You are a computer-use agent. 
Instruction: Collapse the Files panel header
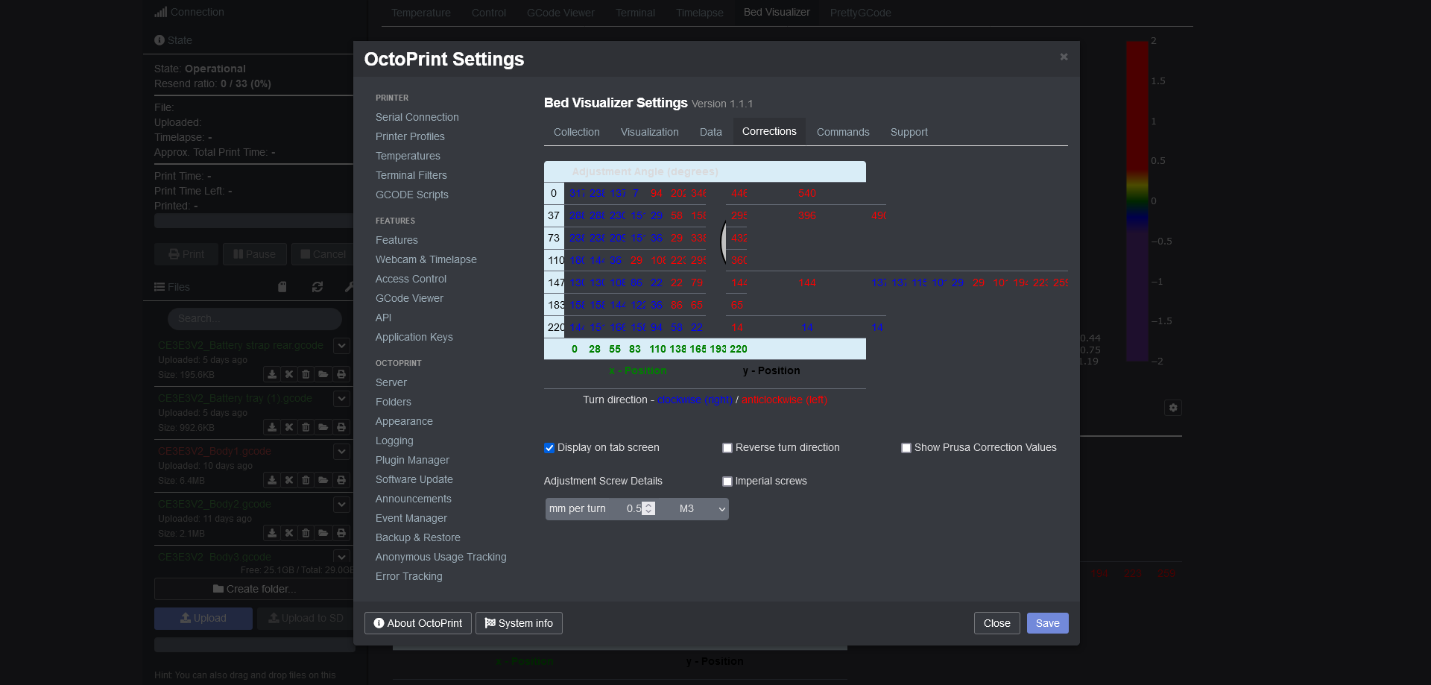pos(172,287)
